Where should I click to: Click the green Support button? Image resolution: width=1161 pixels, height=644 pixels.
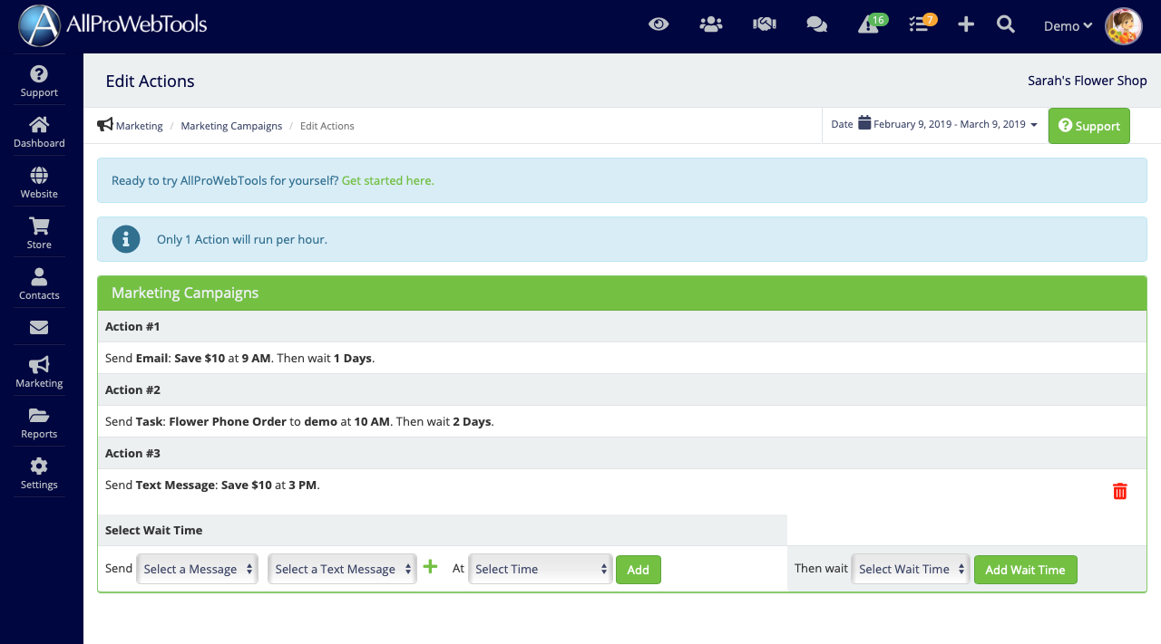pos(1089,126)
